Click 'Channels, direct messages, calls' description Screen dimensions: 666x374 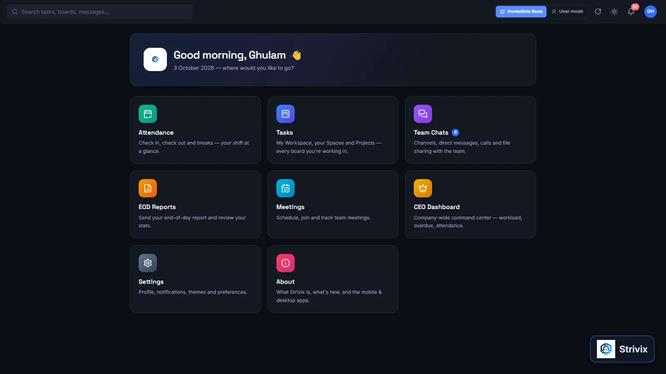coord(462,147)
